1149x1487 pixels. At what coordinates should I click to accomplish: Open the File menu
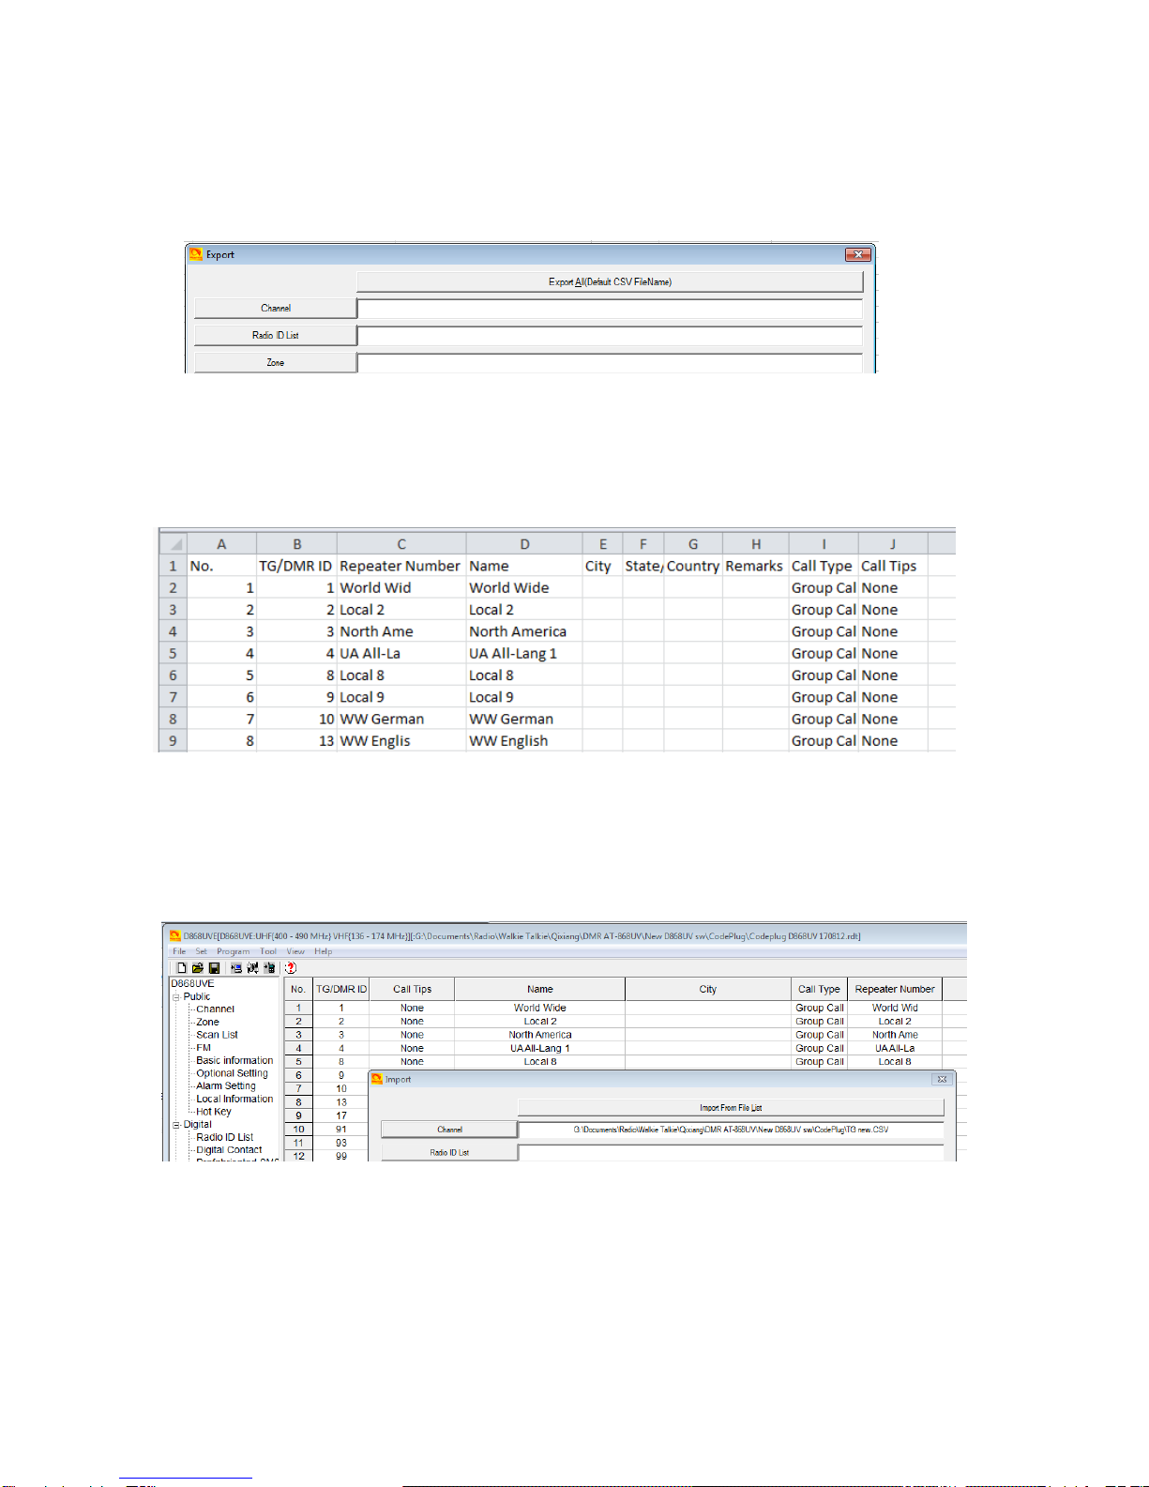coord(179,951)
